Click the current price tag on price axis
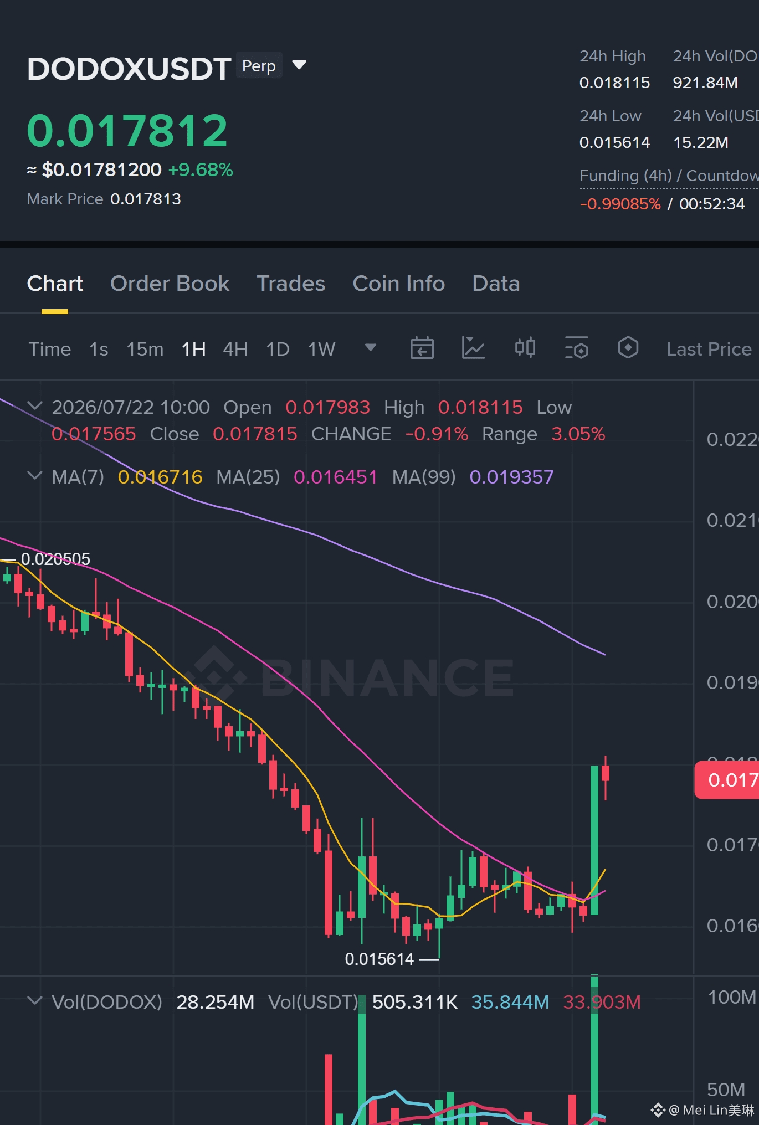Image resolution: width=759 pixels, height=1125 pixels. 726,780
